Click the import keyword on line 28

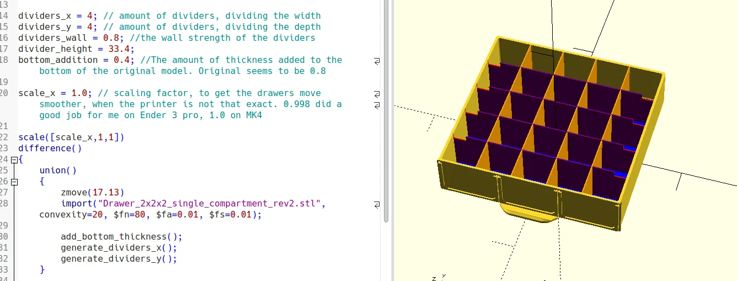coord(77,204)
